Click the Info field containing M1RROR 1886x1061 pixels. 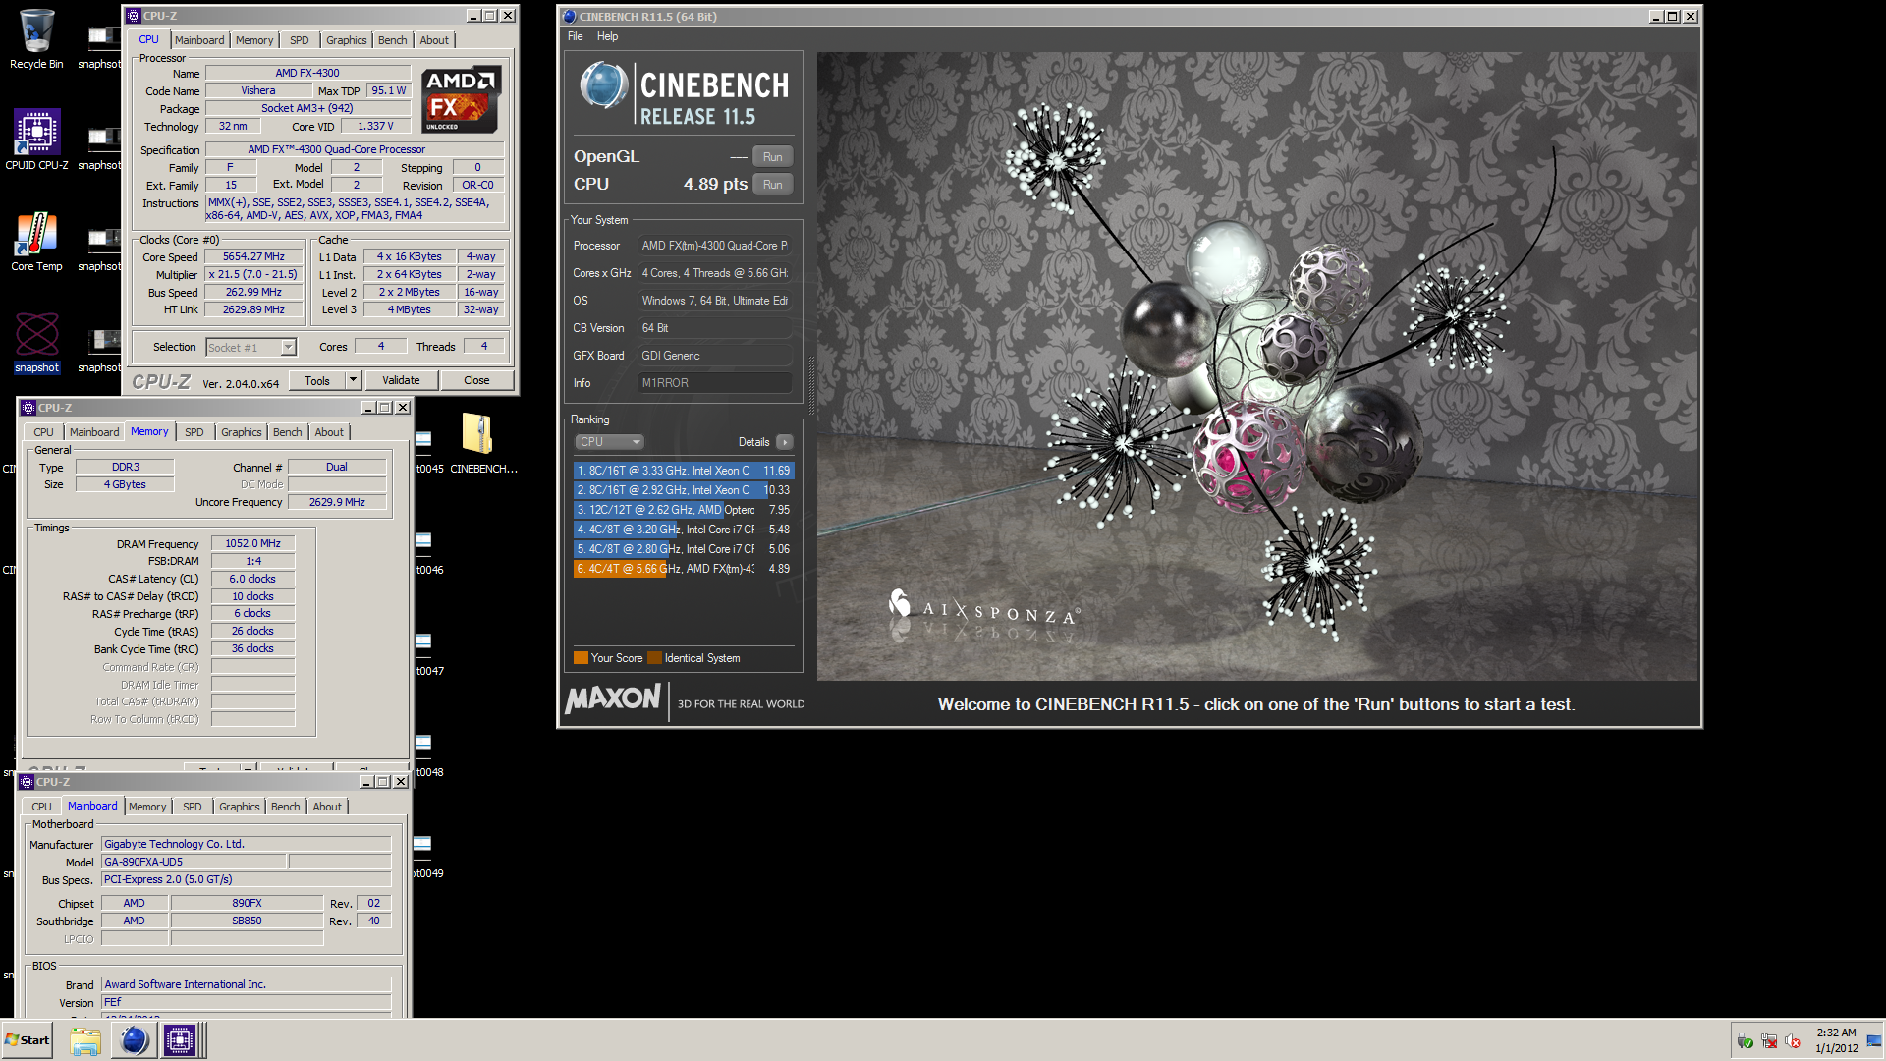click(714, 383)
